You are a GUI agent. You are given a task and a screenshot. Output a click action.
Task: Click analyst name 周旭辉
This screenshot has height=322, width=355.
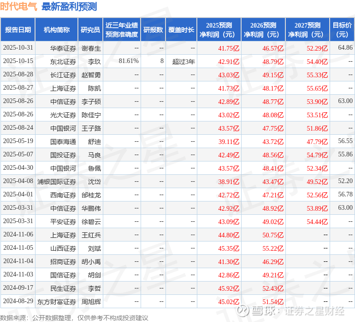(91, 302)
